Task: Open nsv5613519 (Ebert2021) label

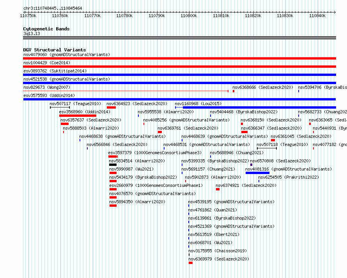Action: pyautogui.click(x=214, y=234)
